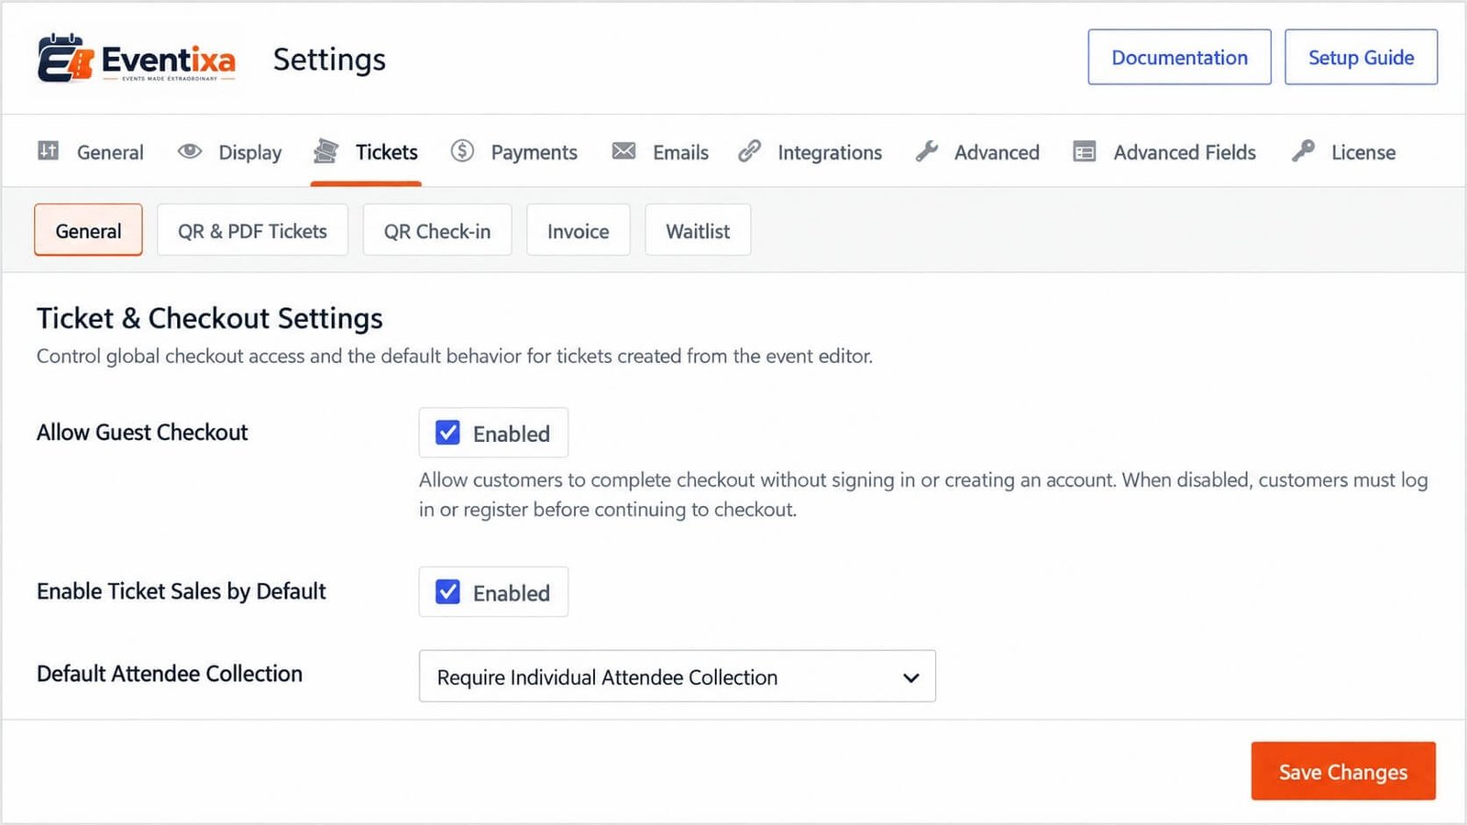1467x825 pixels.
Task: Click the General tab sliders icon
Action: tap(49, 151)
